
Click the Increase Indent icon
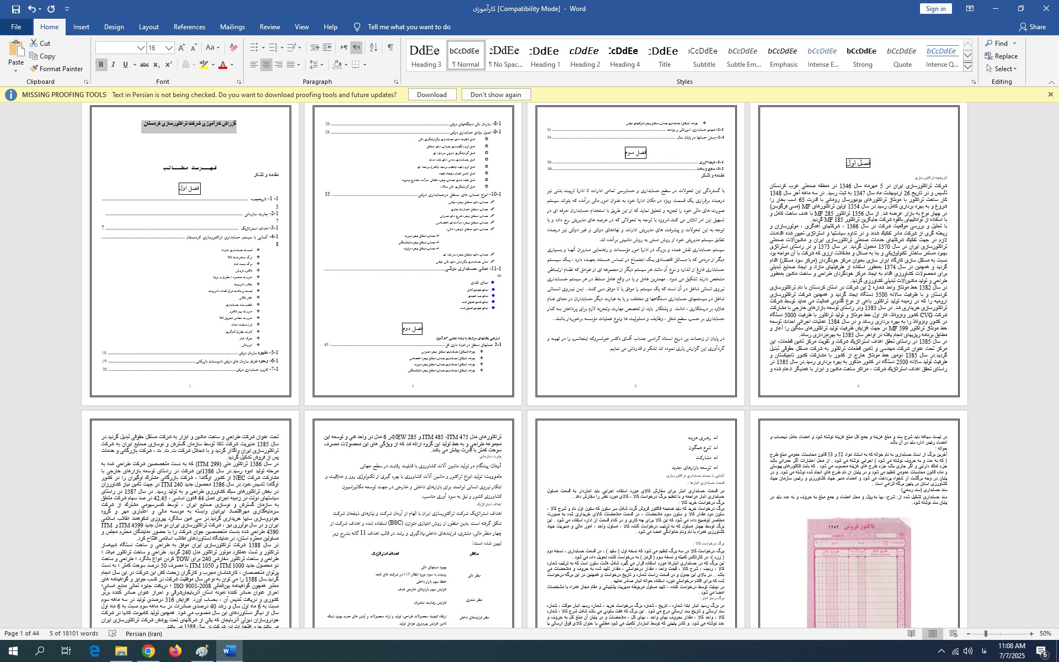click(x=327, y=47)
